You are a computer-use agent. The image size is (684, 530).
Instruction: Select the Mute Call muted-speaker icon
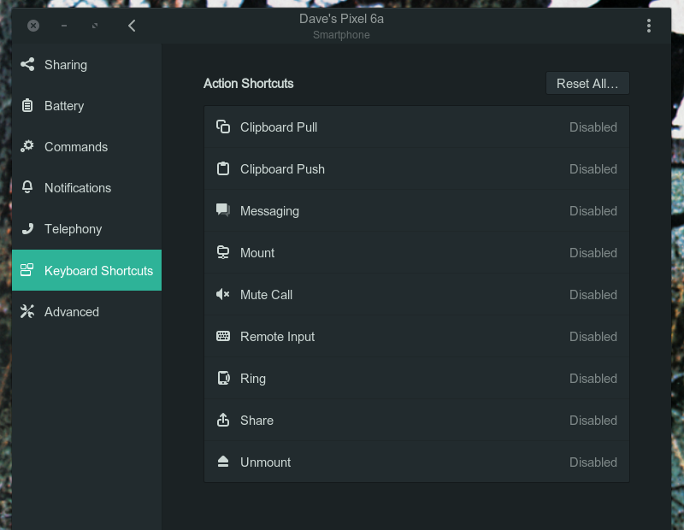point(222,294)
